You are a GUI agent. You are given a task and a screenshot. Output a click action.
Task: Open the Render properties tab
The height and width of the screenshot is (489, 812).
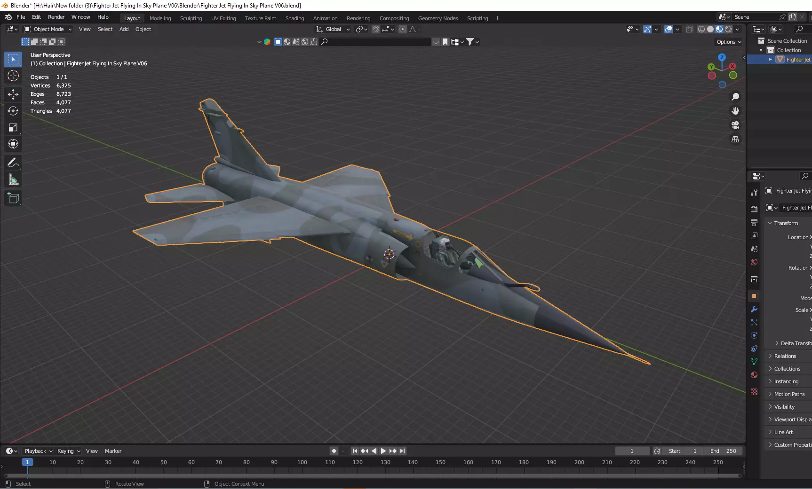(754, 209)
